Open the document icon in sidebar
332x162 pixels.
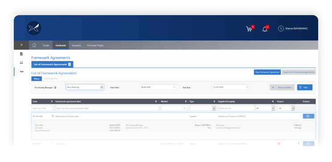(21, 54)
